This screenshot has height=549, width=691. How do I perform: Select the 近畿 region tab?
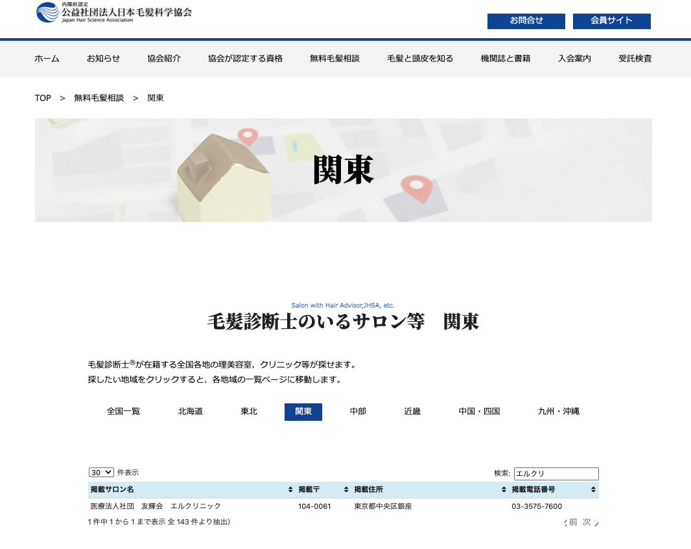click(412, 412)
